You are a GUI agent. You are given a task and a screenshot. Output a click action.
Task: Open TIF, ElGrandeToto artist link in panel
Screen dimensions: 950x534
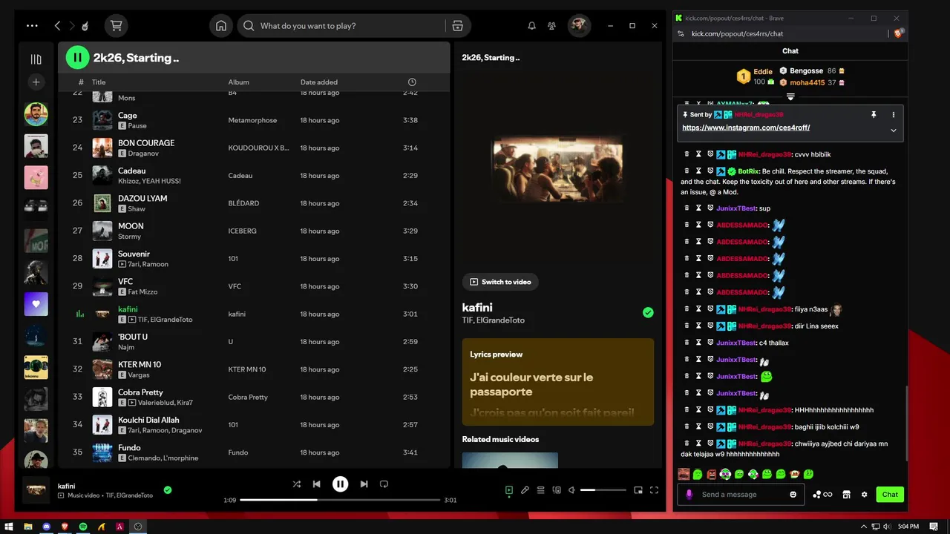coord(494,320)
